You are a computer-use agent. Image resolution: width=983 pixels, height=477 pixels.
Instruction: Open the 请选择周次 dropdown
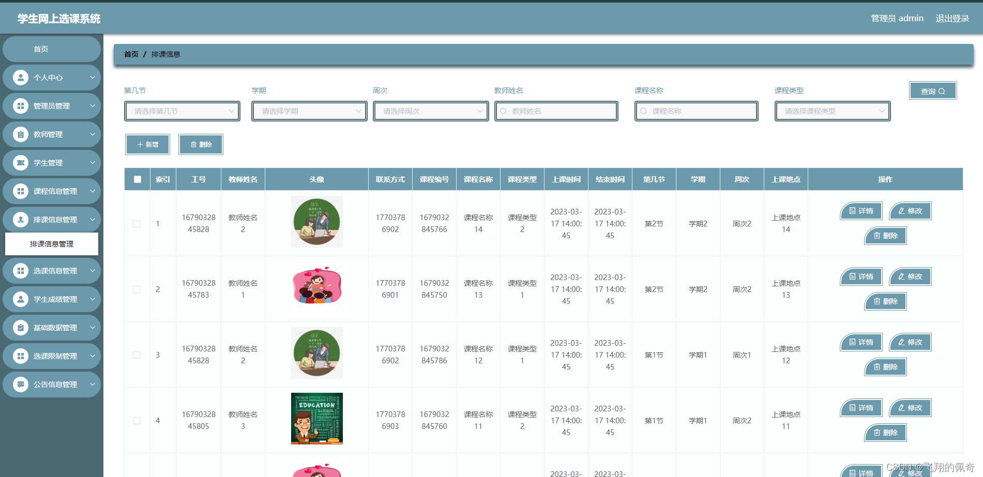tap(431, 111)
